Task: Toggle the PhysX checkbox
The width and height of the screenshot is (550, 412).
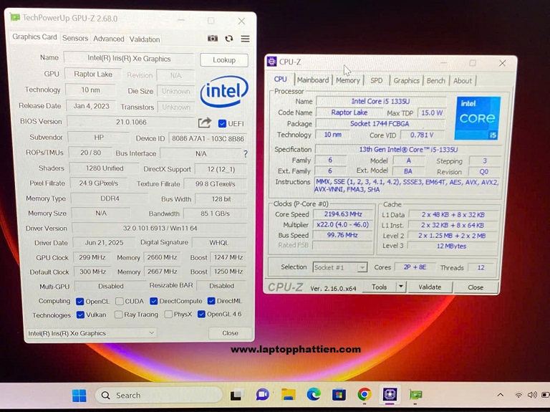Action: (168, 314)
